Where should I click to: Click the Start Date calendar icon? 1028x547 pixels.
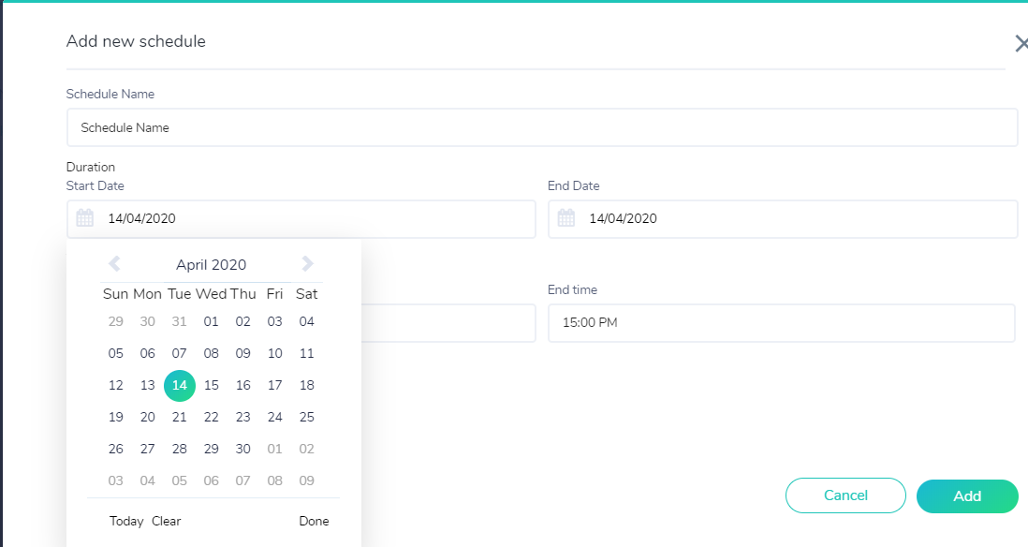coord(85,217)
